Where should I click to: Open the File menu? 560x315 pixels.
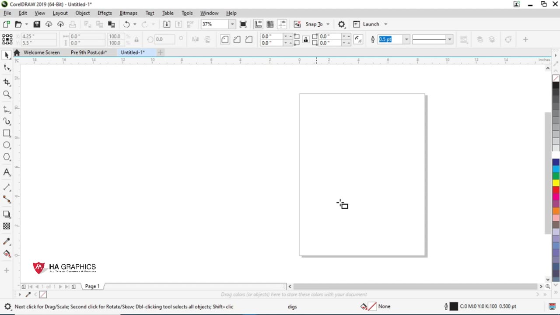click(7, 13)
